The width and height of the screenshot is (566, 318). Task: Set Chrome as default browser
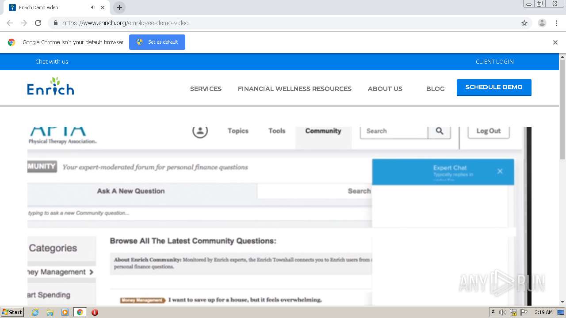(x=157, y=42)
